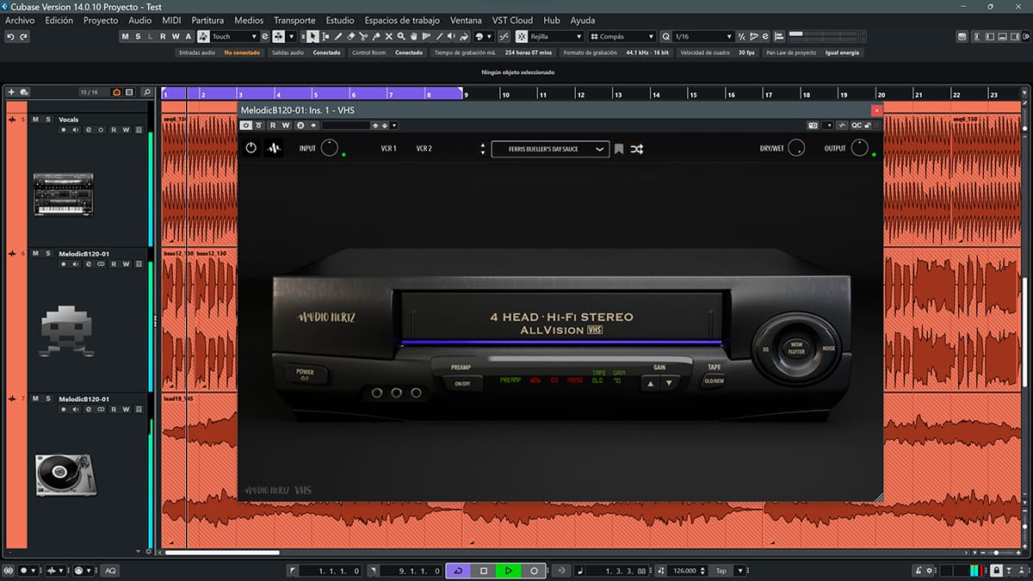Select the Object Selection arrow tool

pos(313,37)
